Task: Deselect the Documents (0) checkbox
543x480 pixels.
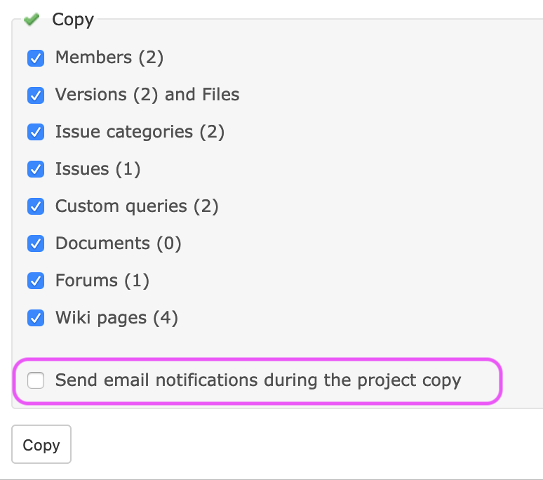Action: [x=36, y=244]
